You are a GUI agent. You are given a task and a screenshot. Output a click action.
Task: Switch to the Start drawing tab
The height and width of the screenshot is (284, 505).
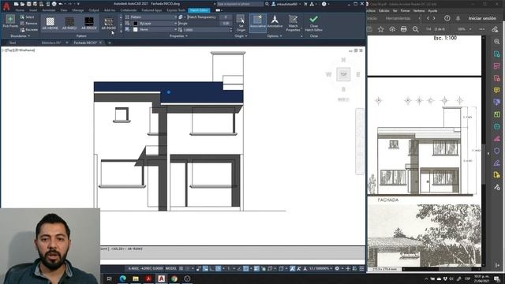[x=13, y=43]
